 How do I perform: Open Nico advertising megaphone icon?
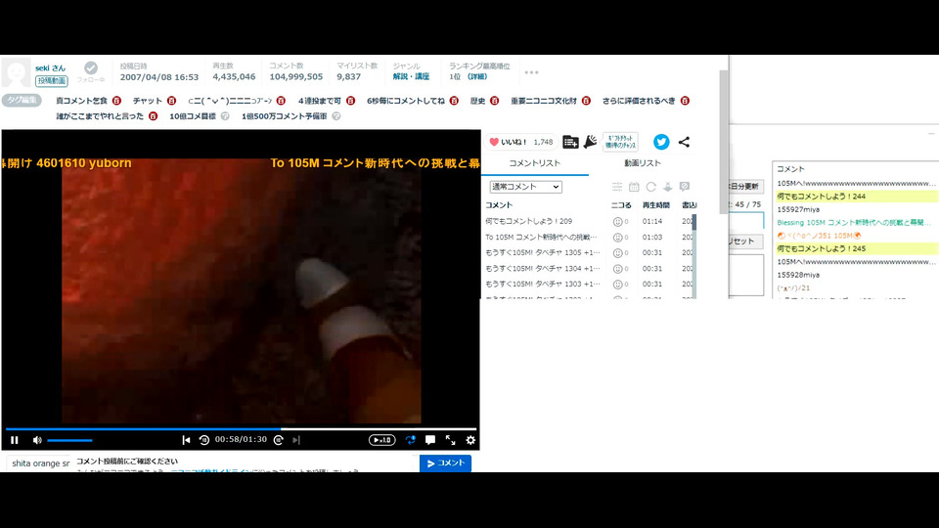pos(590,142)
